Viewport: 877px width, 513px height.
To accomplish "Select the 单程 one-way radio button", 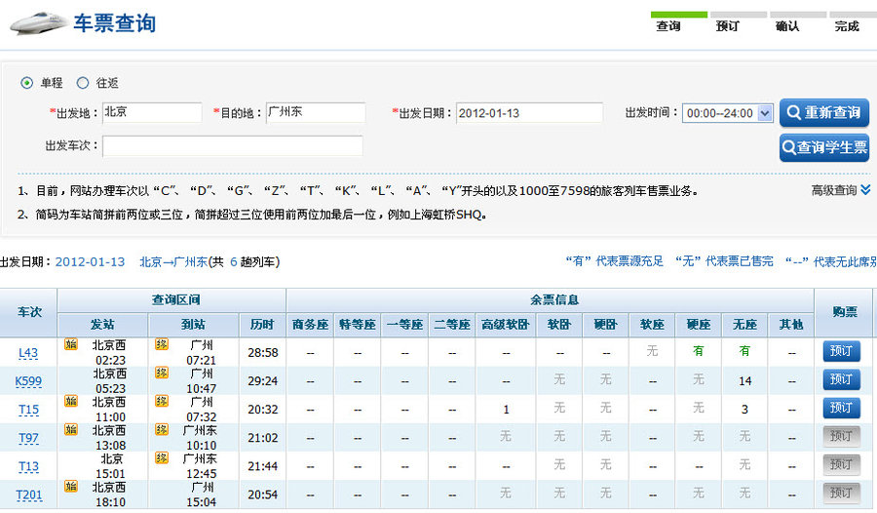I will [27, 83].
